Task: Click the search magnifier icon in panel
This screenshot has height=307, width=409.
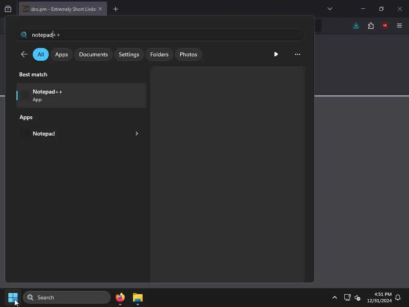Action: tap(24, 35)
